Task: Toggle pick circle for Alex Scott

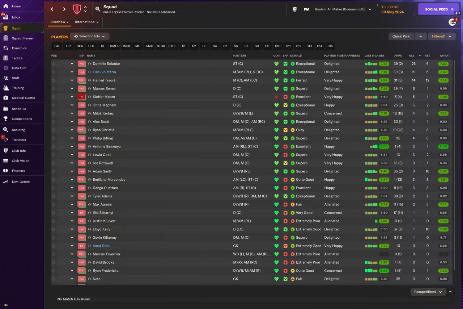Action: (x=54, y=122)
